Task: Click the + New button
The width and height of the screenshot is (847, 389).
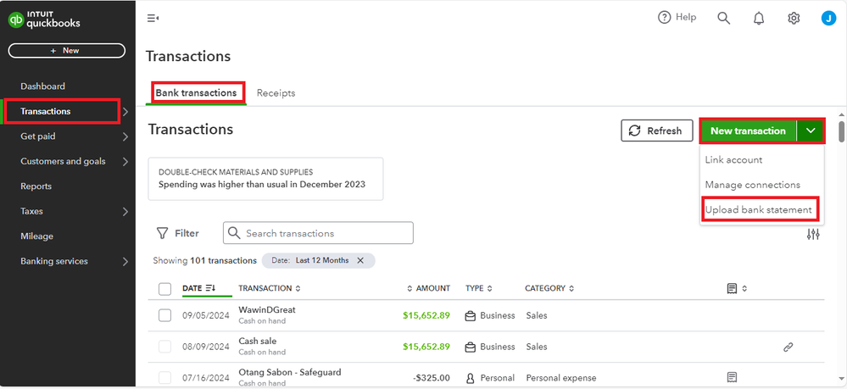Action: click(66, 50)
